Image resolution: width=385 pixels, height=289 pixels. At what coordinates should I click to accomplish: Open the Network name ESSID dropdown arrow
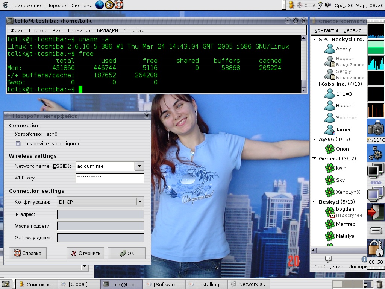140,166
